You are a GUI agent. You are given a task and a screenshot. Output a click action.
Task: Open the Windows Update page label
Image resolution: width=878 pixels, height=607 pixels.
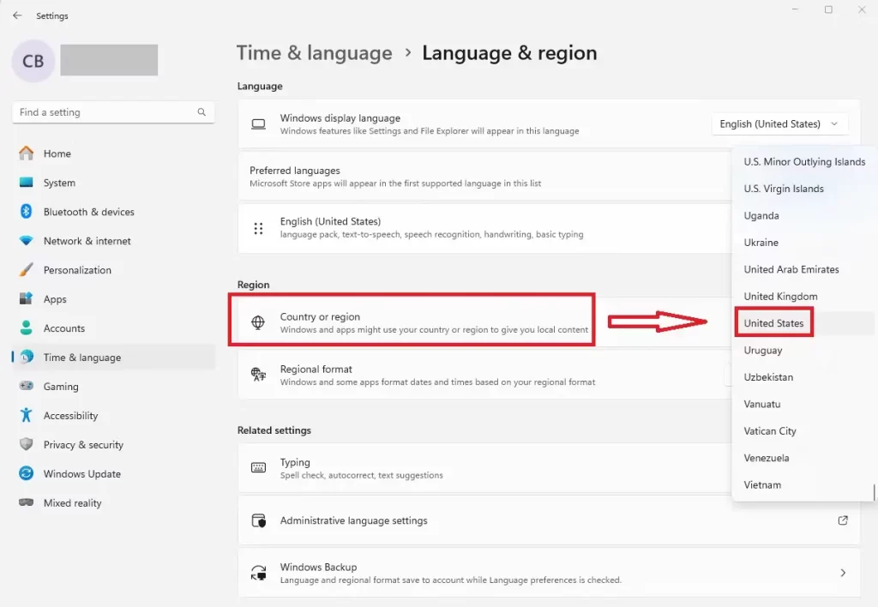(x=81, y=474)
